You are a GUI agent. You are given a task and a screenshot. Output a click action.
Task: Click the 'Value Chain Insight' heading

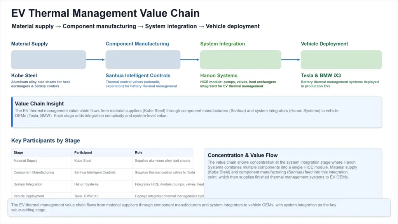(39, 103)
